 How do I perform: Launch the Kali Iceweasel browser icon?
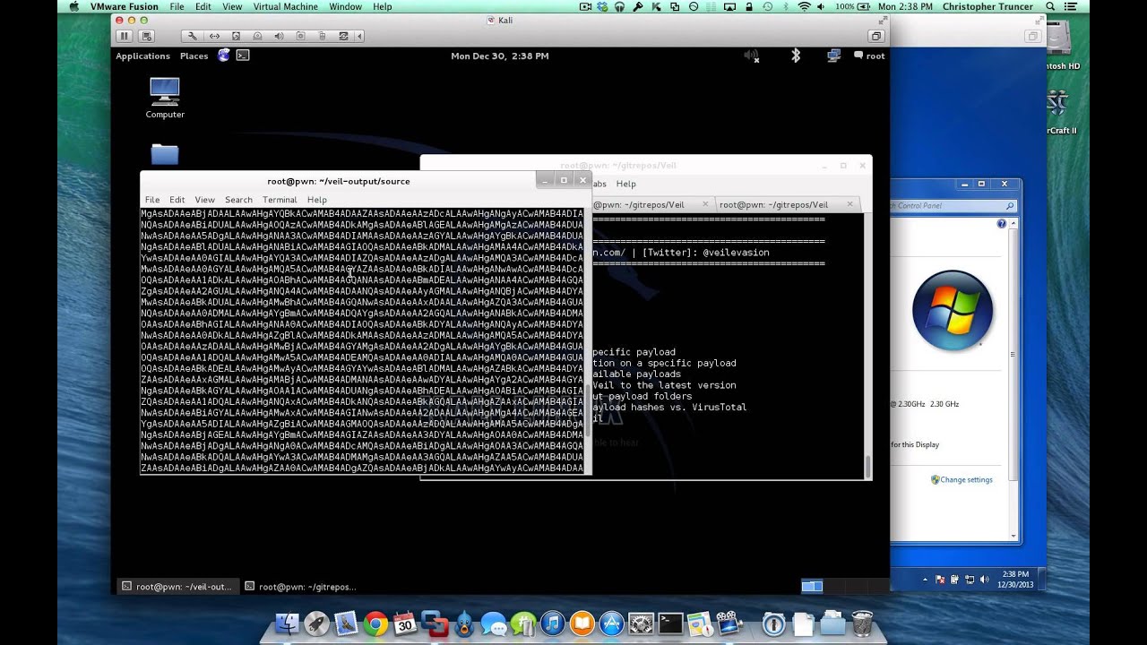click(x=223, y=56)
